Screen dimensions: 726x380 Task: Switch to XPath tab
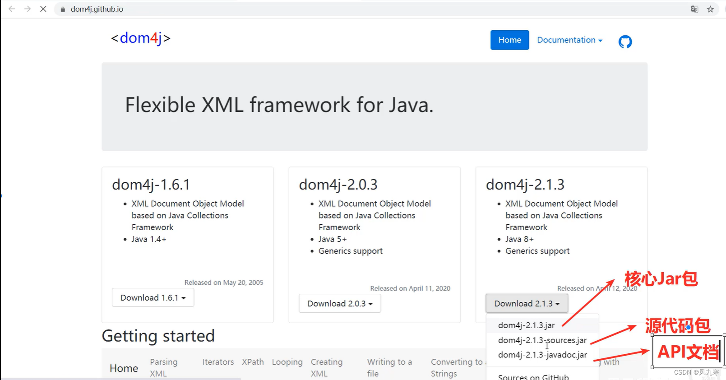(253, 362)
